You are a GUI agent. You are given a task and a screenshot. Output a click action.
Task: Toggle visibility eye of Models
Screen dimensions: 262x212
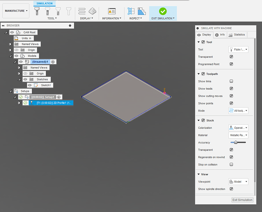tap(16, 56)
